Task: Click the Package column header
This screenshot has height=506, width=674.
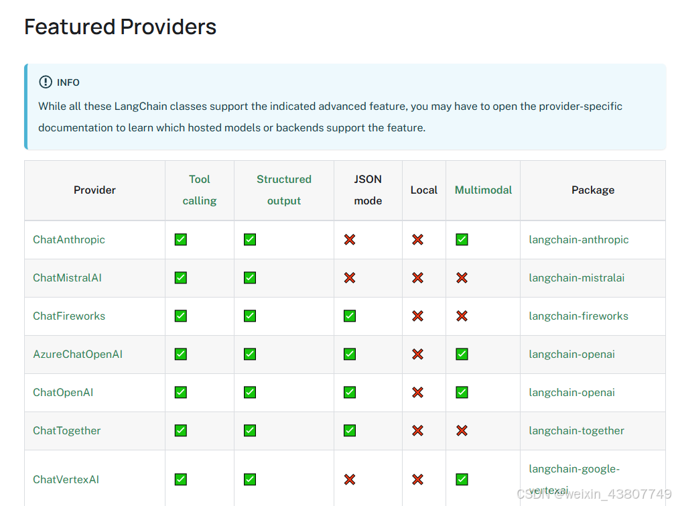Action: (593, 190)
